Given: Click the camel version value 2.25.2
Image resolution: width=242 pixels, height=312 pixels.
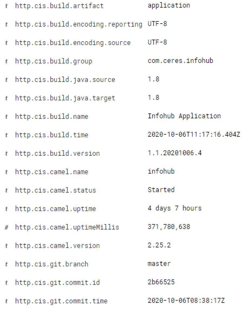Looking at the screenshot, I should coord(159,245).
